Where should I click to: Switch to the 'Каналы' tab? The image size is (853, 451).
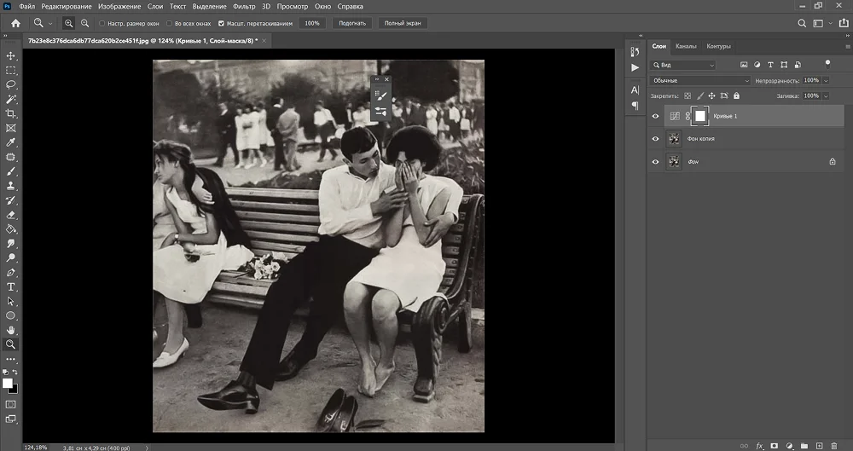coord(685,46)
